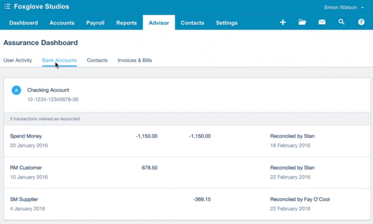Screen dimensions: 373x224
Task: Open the Reports menu
Action: click(x=126, y=23)
